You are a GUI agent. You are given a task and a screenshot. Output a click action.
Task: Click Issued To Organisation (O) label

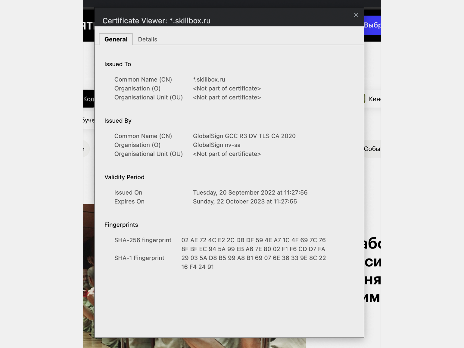(x=137, y=88)
